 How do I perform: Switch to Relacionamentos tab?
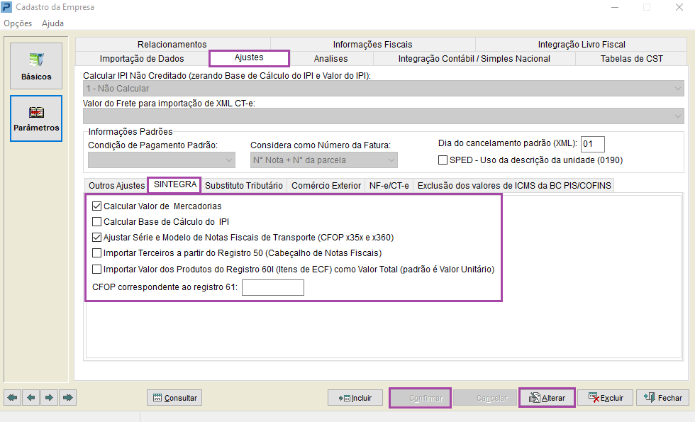172,44
